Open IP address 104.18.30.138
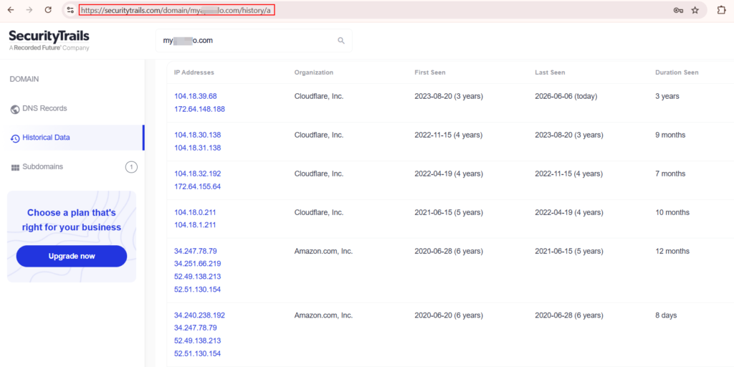734x367 pixels. point(198,135)
